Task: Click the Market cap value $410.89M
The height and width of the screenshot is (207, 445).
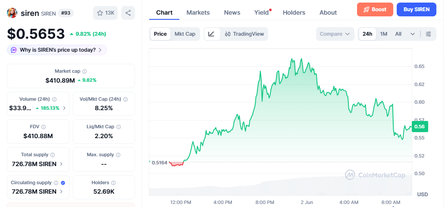Action: [x=60, y=80]
